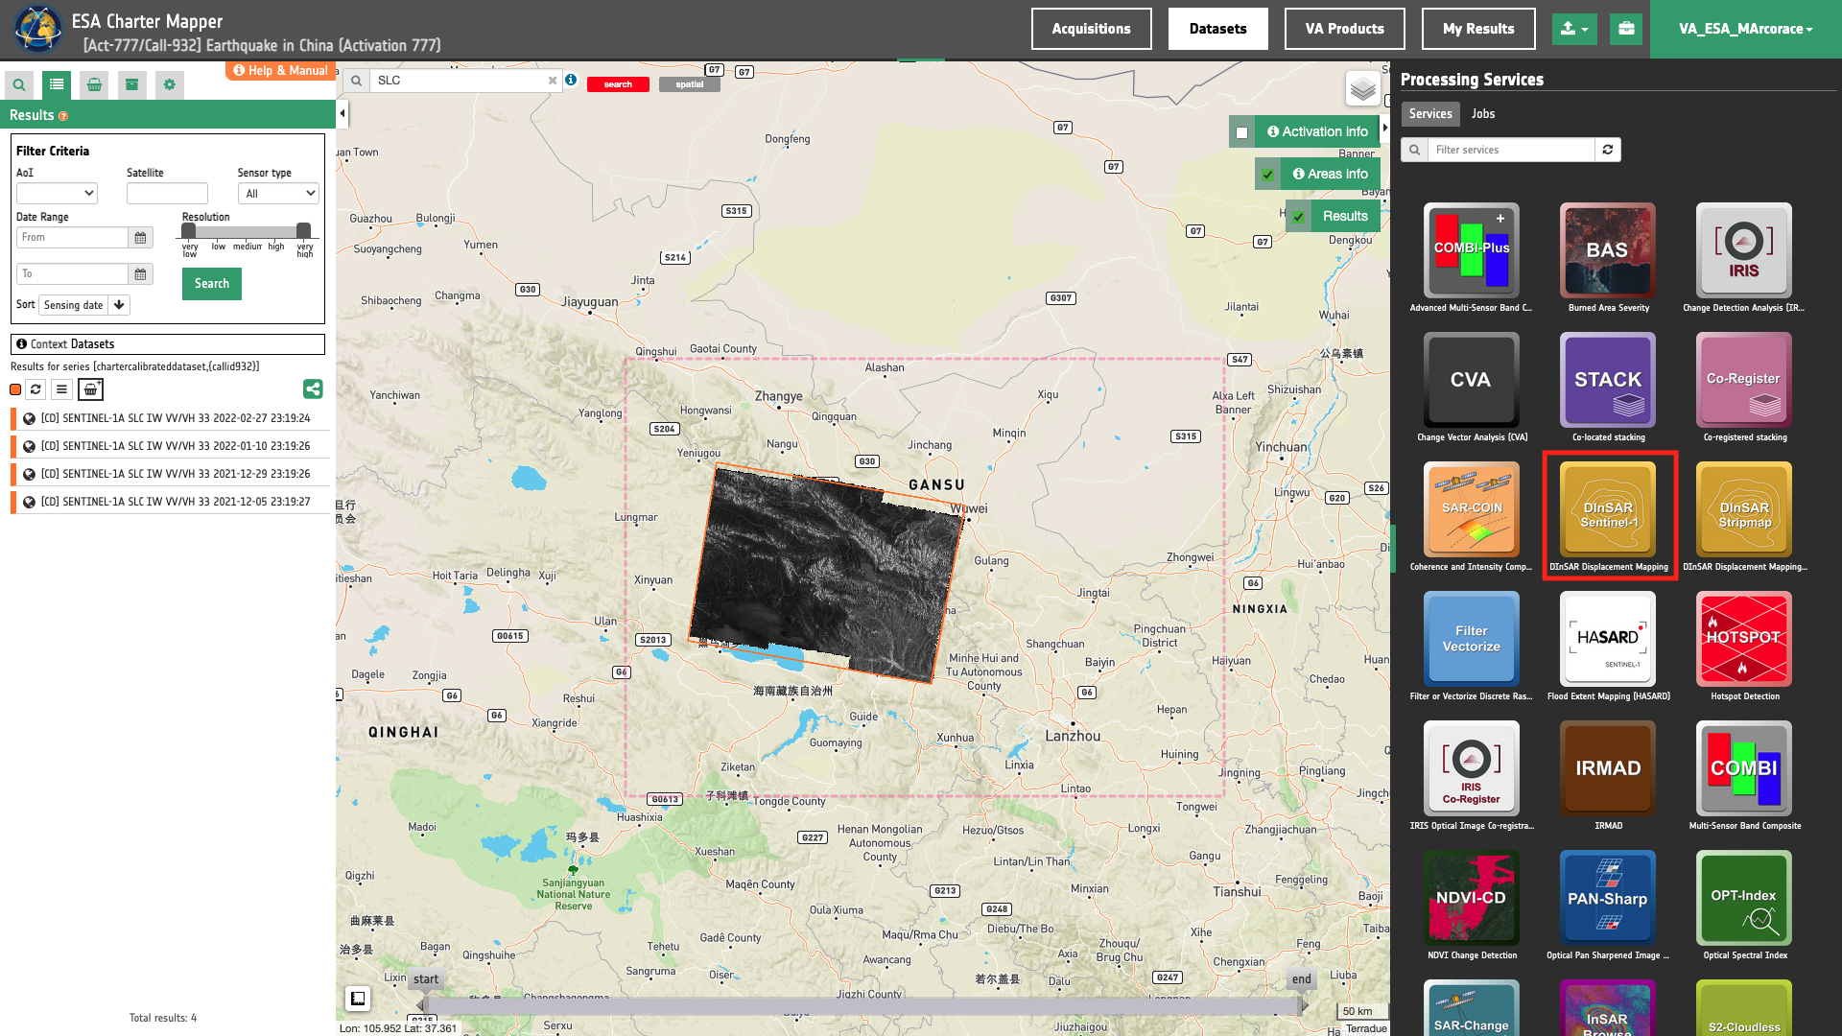This screenshot has height=1036, width=1842.
Task: Open the map layers switcher
Action: point(1362,90)
